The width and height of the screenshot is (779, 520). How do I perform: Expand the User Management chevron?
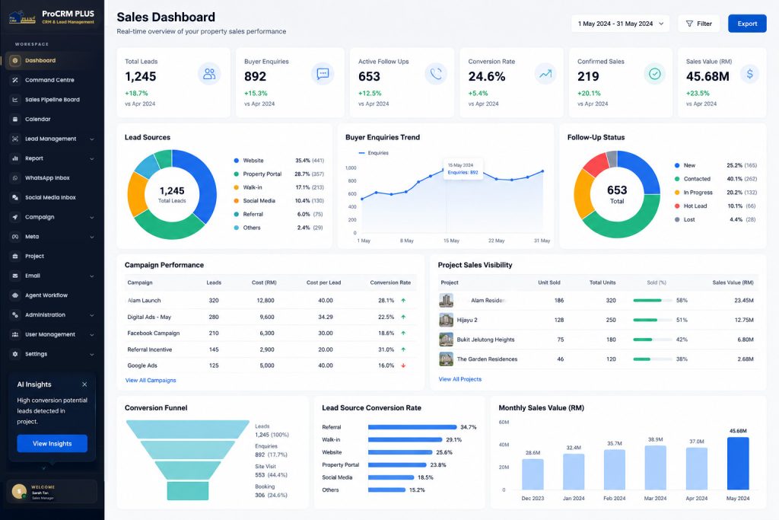point(92,334)
